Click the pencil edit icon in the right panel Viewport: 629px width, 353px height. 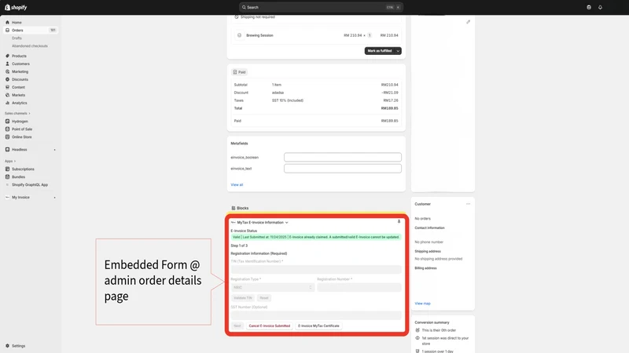pos(468,22)
